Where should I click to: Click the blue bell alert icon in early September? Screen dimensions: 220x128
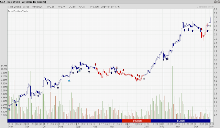pos(79,70)
